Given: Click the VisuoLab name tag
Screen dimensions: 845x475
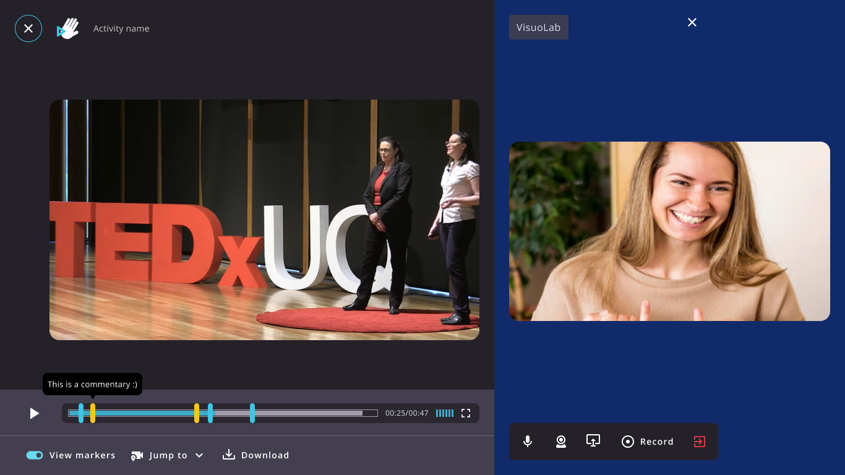Looking at the screenshot, I should [539, 27].
